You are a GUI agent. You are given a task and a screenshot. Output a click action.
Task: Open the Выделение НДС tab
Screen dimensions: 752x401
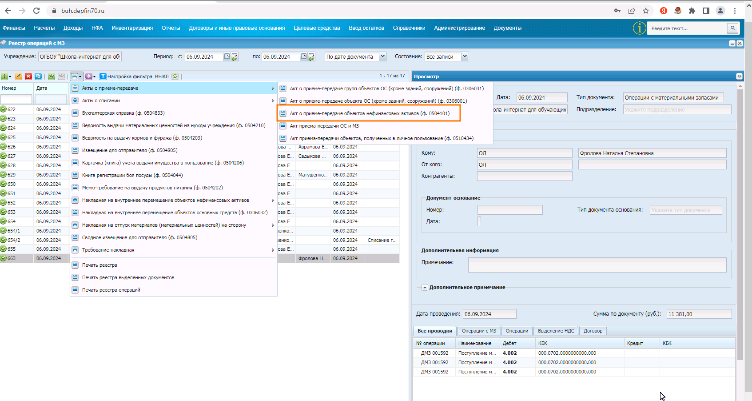556,331
